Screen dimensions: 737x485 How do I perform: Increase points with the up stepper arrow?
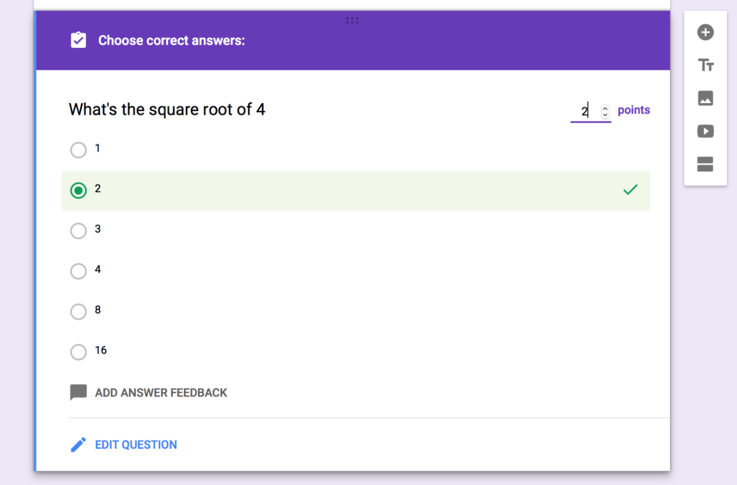[605, 107]
